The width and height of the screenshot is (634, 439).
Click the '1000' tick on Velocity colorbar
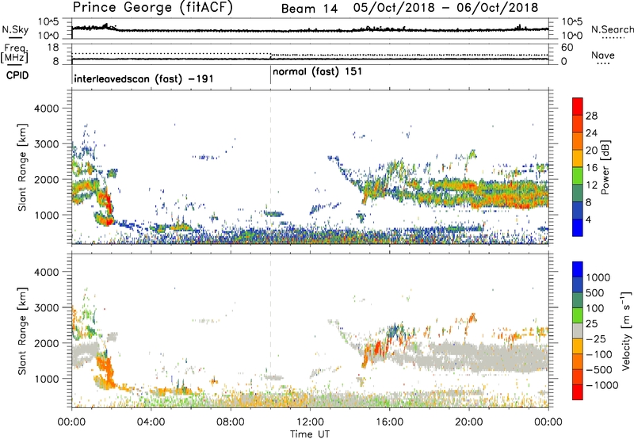click(598, 277)
